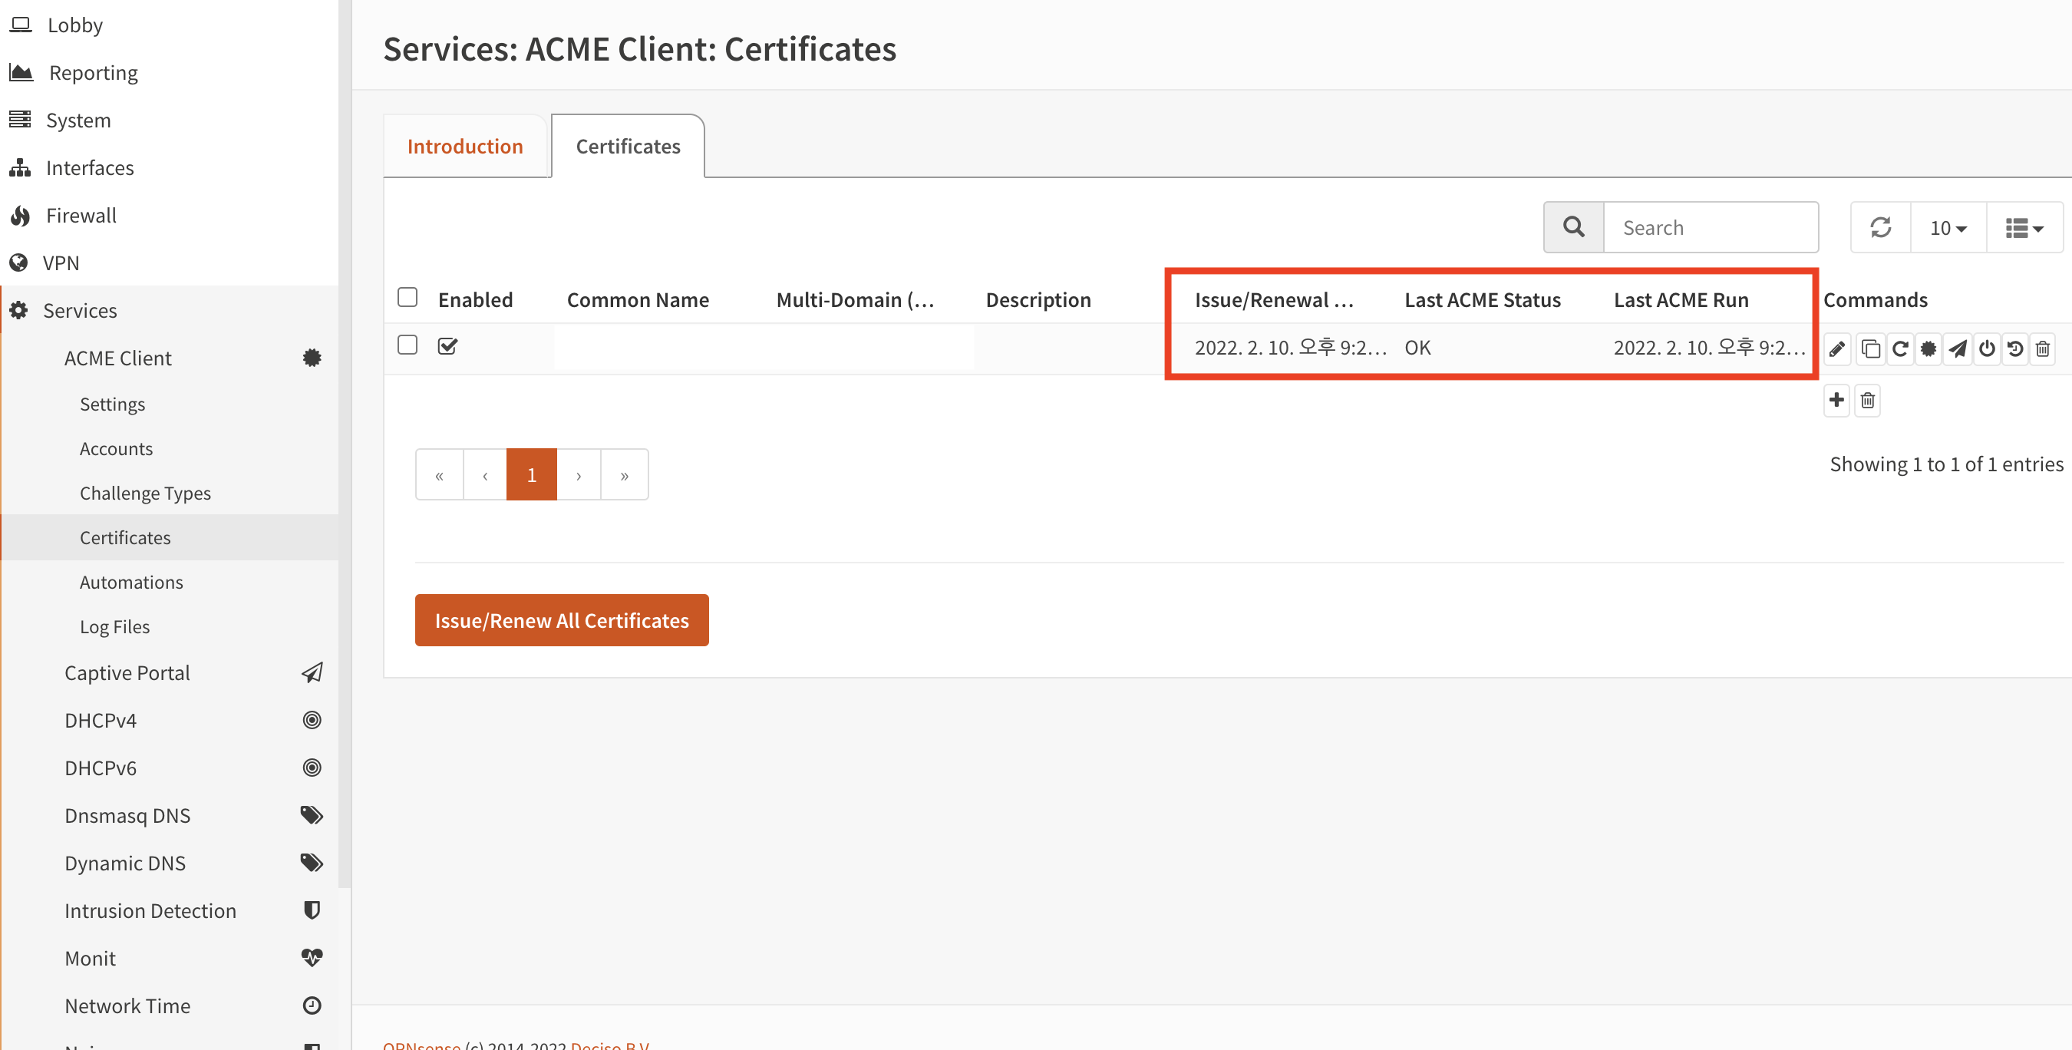Click the Firewall flame icon
Image resolution: width=2072 pixels, height=1050 pixels.
pyautogui.click(x=20, y=216)
